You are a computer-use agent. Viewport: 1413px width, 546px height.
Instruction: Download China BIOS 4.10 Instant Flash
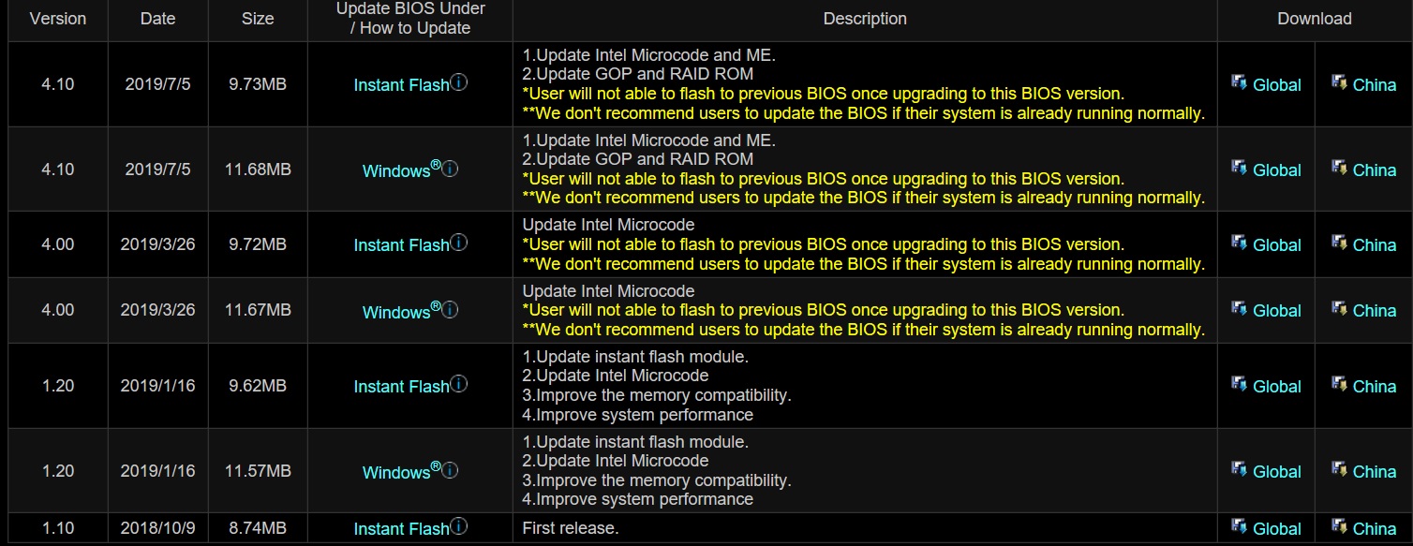tap(1374, 85)
